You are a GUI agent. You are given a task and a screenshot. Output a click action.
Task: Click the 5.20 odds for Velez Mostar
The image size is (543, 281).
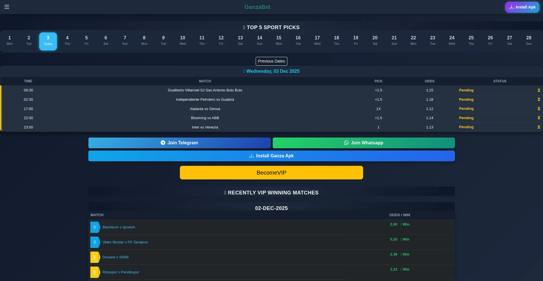[x=394, y=239]
